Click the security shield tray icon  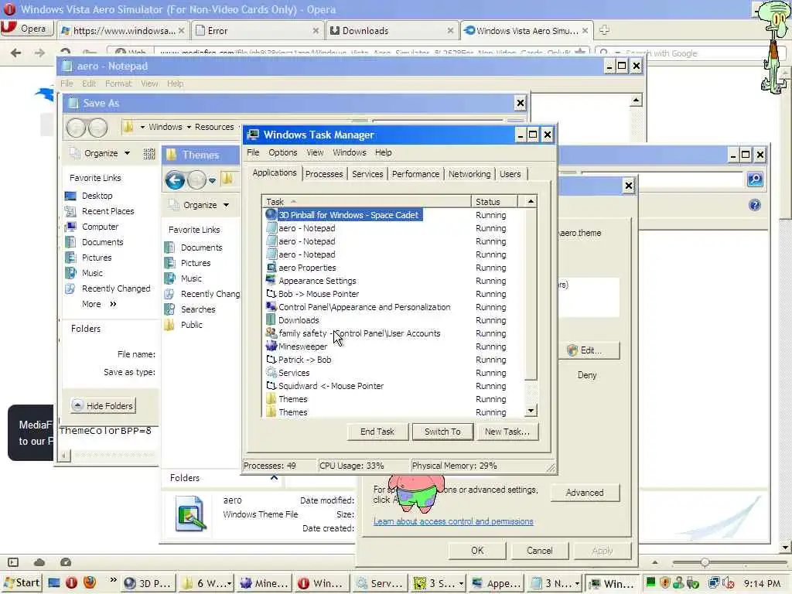tap(664, 583)
